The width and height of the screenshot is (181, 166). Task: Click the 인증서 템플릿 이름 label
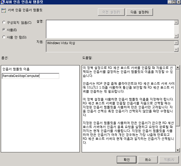click(x=16, y=69)
